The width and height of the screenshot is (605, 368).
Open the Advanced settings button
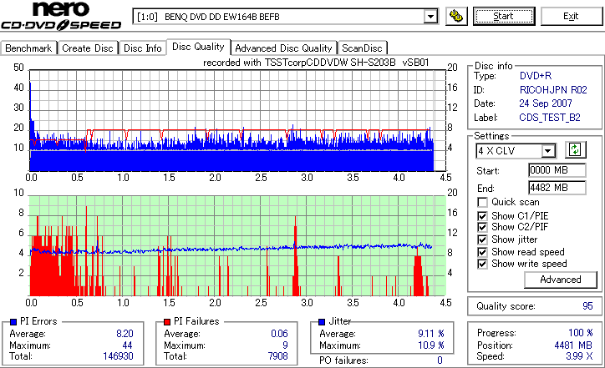560,280
